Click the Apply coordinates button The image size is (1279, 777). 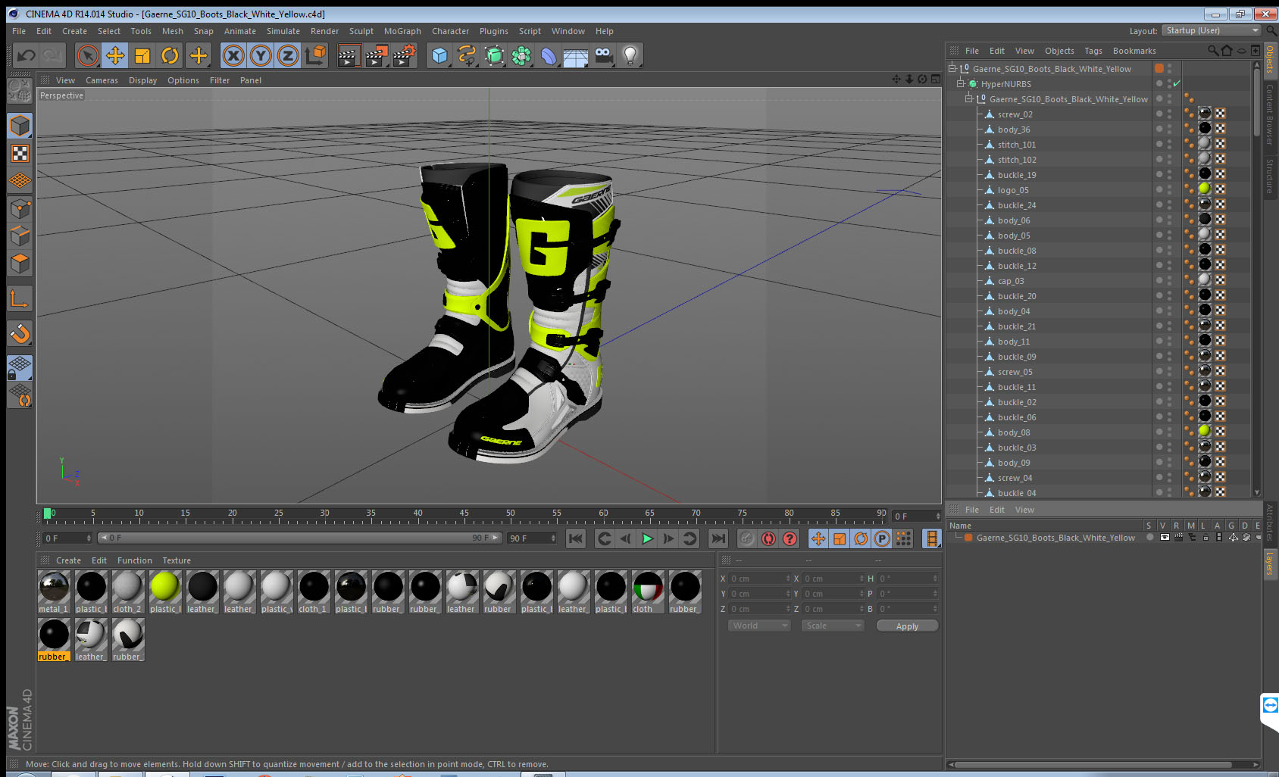click(x=907, y=626)
